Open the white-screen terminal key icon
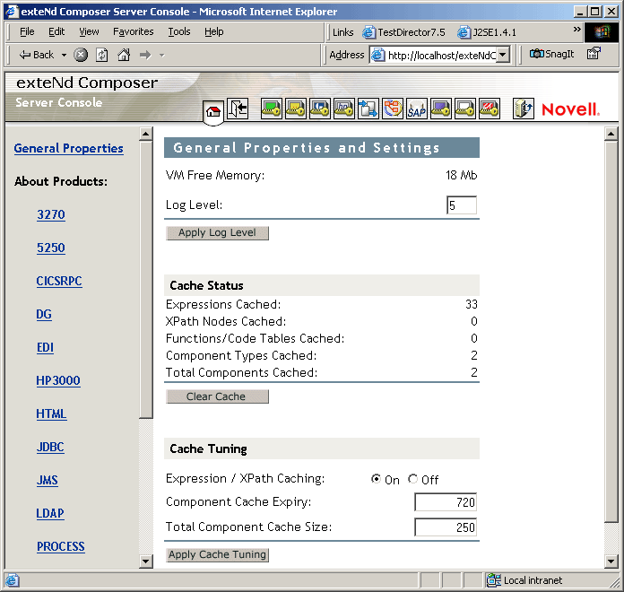 465,109
